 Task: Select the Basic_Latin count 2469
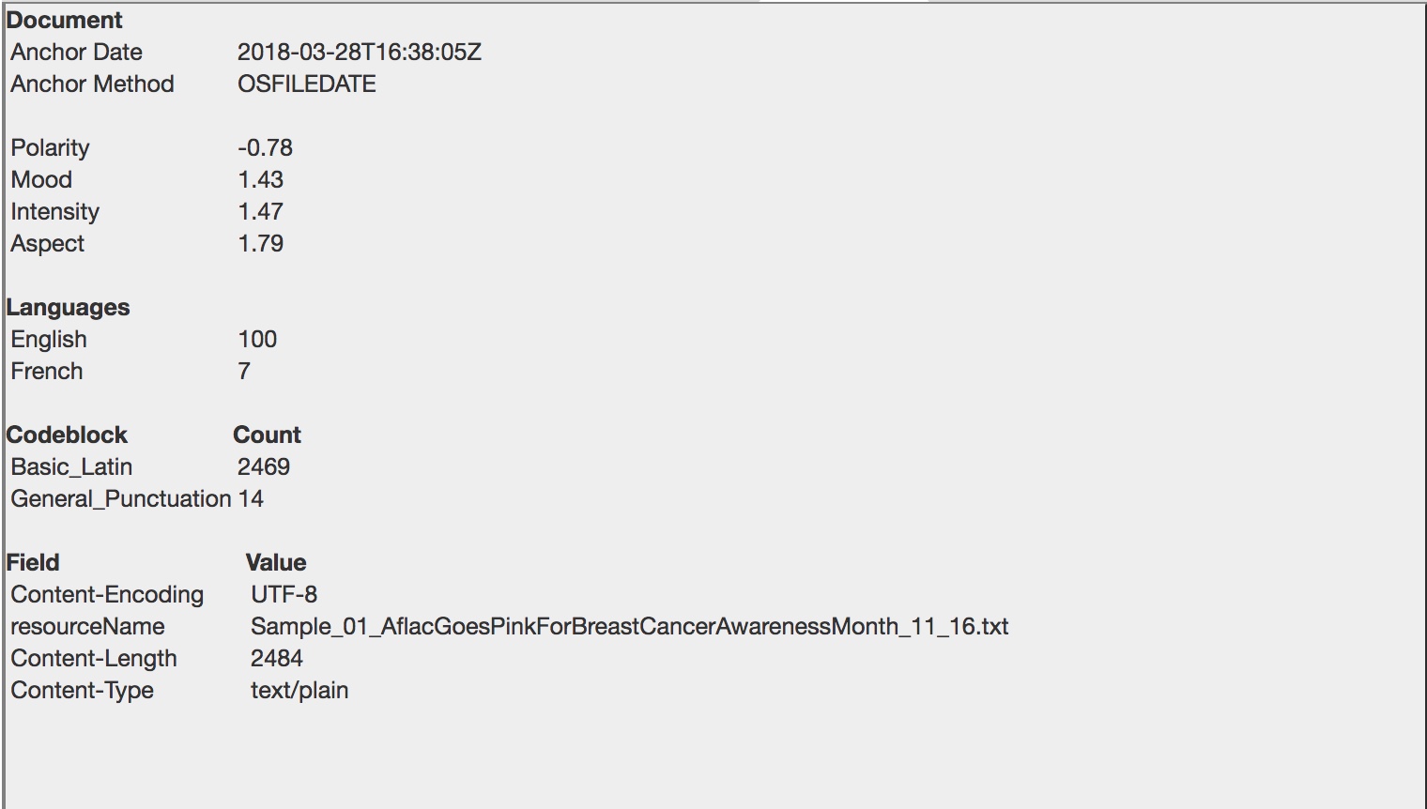[x=263, y=466]
